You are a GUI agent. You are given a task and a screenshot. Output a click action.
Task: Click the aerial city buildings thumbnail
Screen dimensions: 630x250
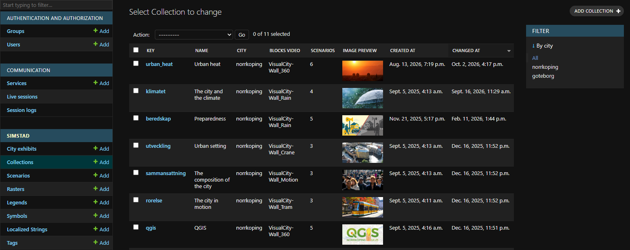pyautogui.click(x=363, y=153)
